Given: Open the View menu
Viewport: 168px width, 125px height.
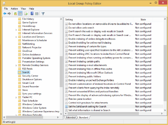Looking at the screenshot, I should [x=23, y=9].
